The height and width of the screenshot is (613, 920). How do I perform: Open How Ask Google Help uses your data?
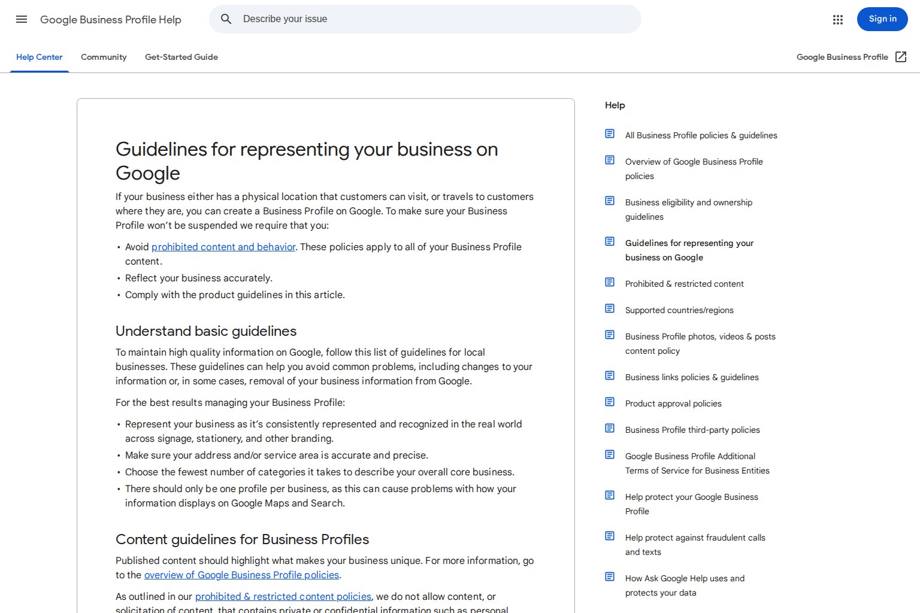click(685, 585)
